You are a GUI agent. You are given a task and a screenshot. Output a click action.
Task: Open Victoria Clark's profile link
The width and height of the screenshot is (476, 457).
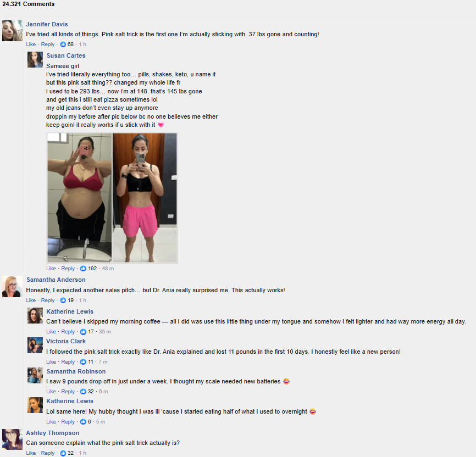tap(66, 342)
